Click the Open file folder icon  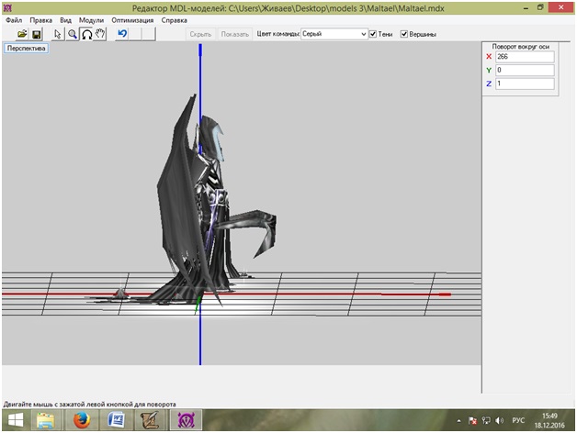click(22, 34)
